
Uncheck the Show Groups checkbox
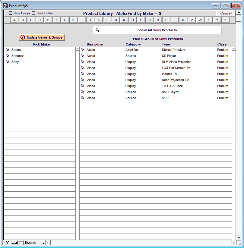(x=11, y=13)
